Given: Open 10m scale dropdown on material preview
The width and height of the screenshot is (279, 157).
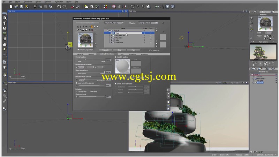Looking at the screenshot, I should point(81,34).
